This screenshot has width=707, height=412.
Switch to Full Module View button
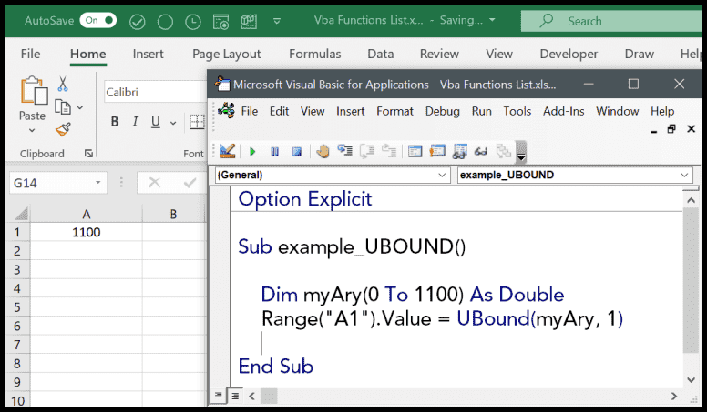point(234,396)
